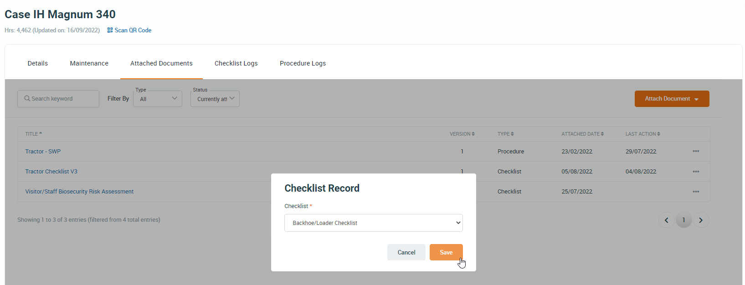Click the Checklist Record dialog title
745x285 pixels.
tap(322, 188)
